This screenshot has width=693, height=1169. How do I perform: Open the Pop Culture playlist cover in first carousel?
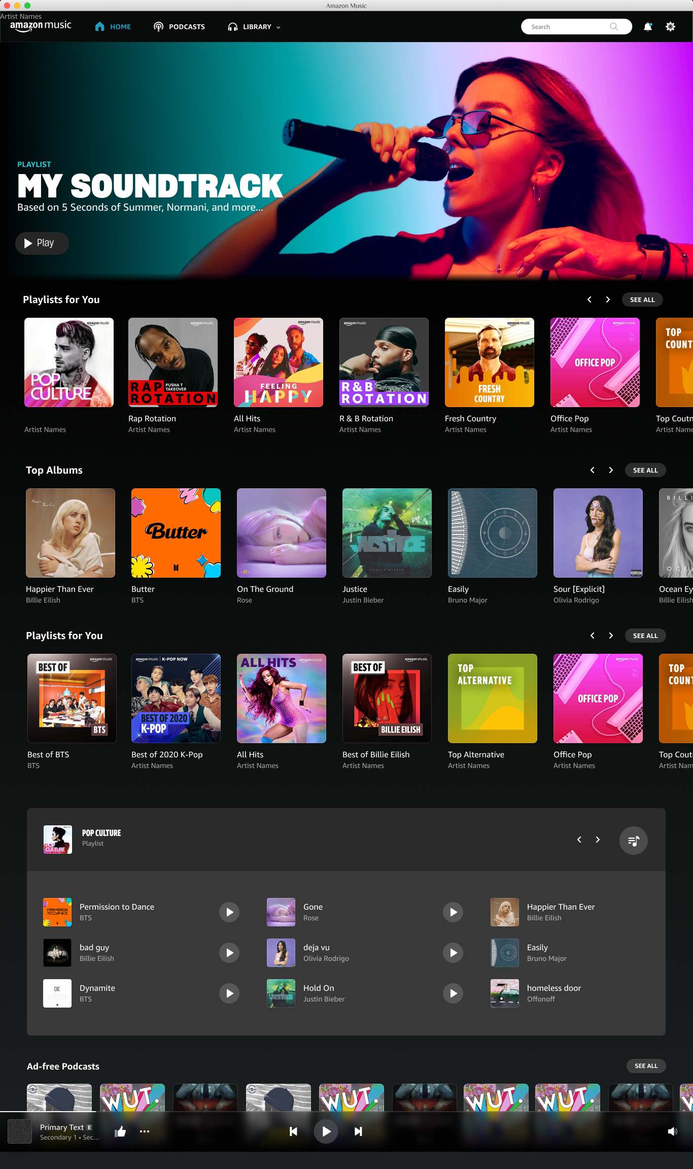pos(69,362)
